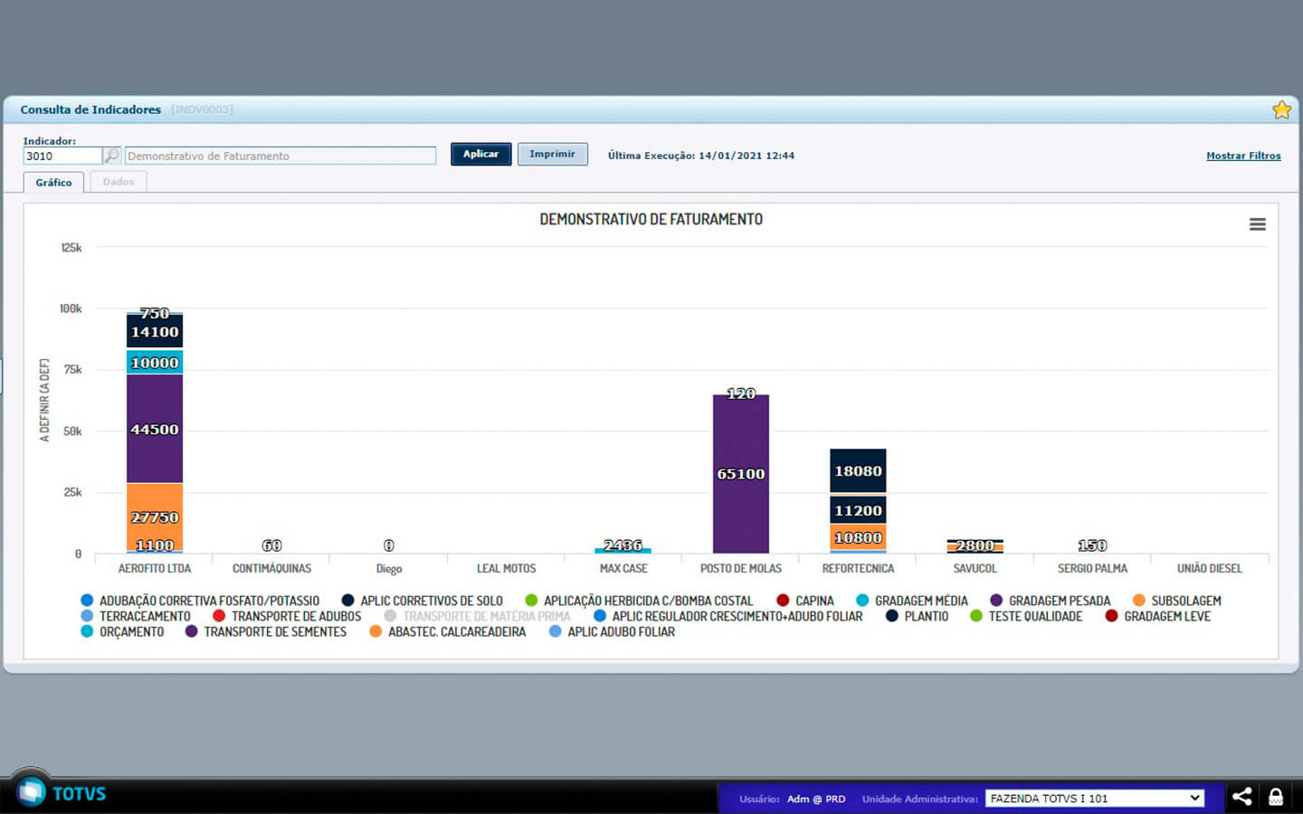Click the TOTVS logo
Viewport: 1303px width, 814px height.
(62, 793)
